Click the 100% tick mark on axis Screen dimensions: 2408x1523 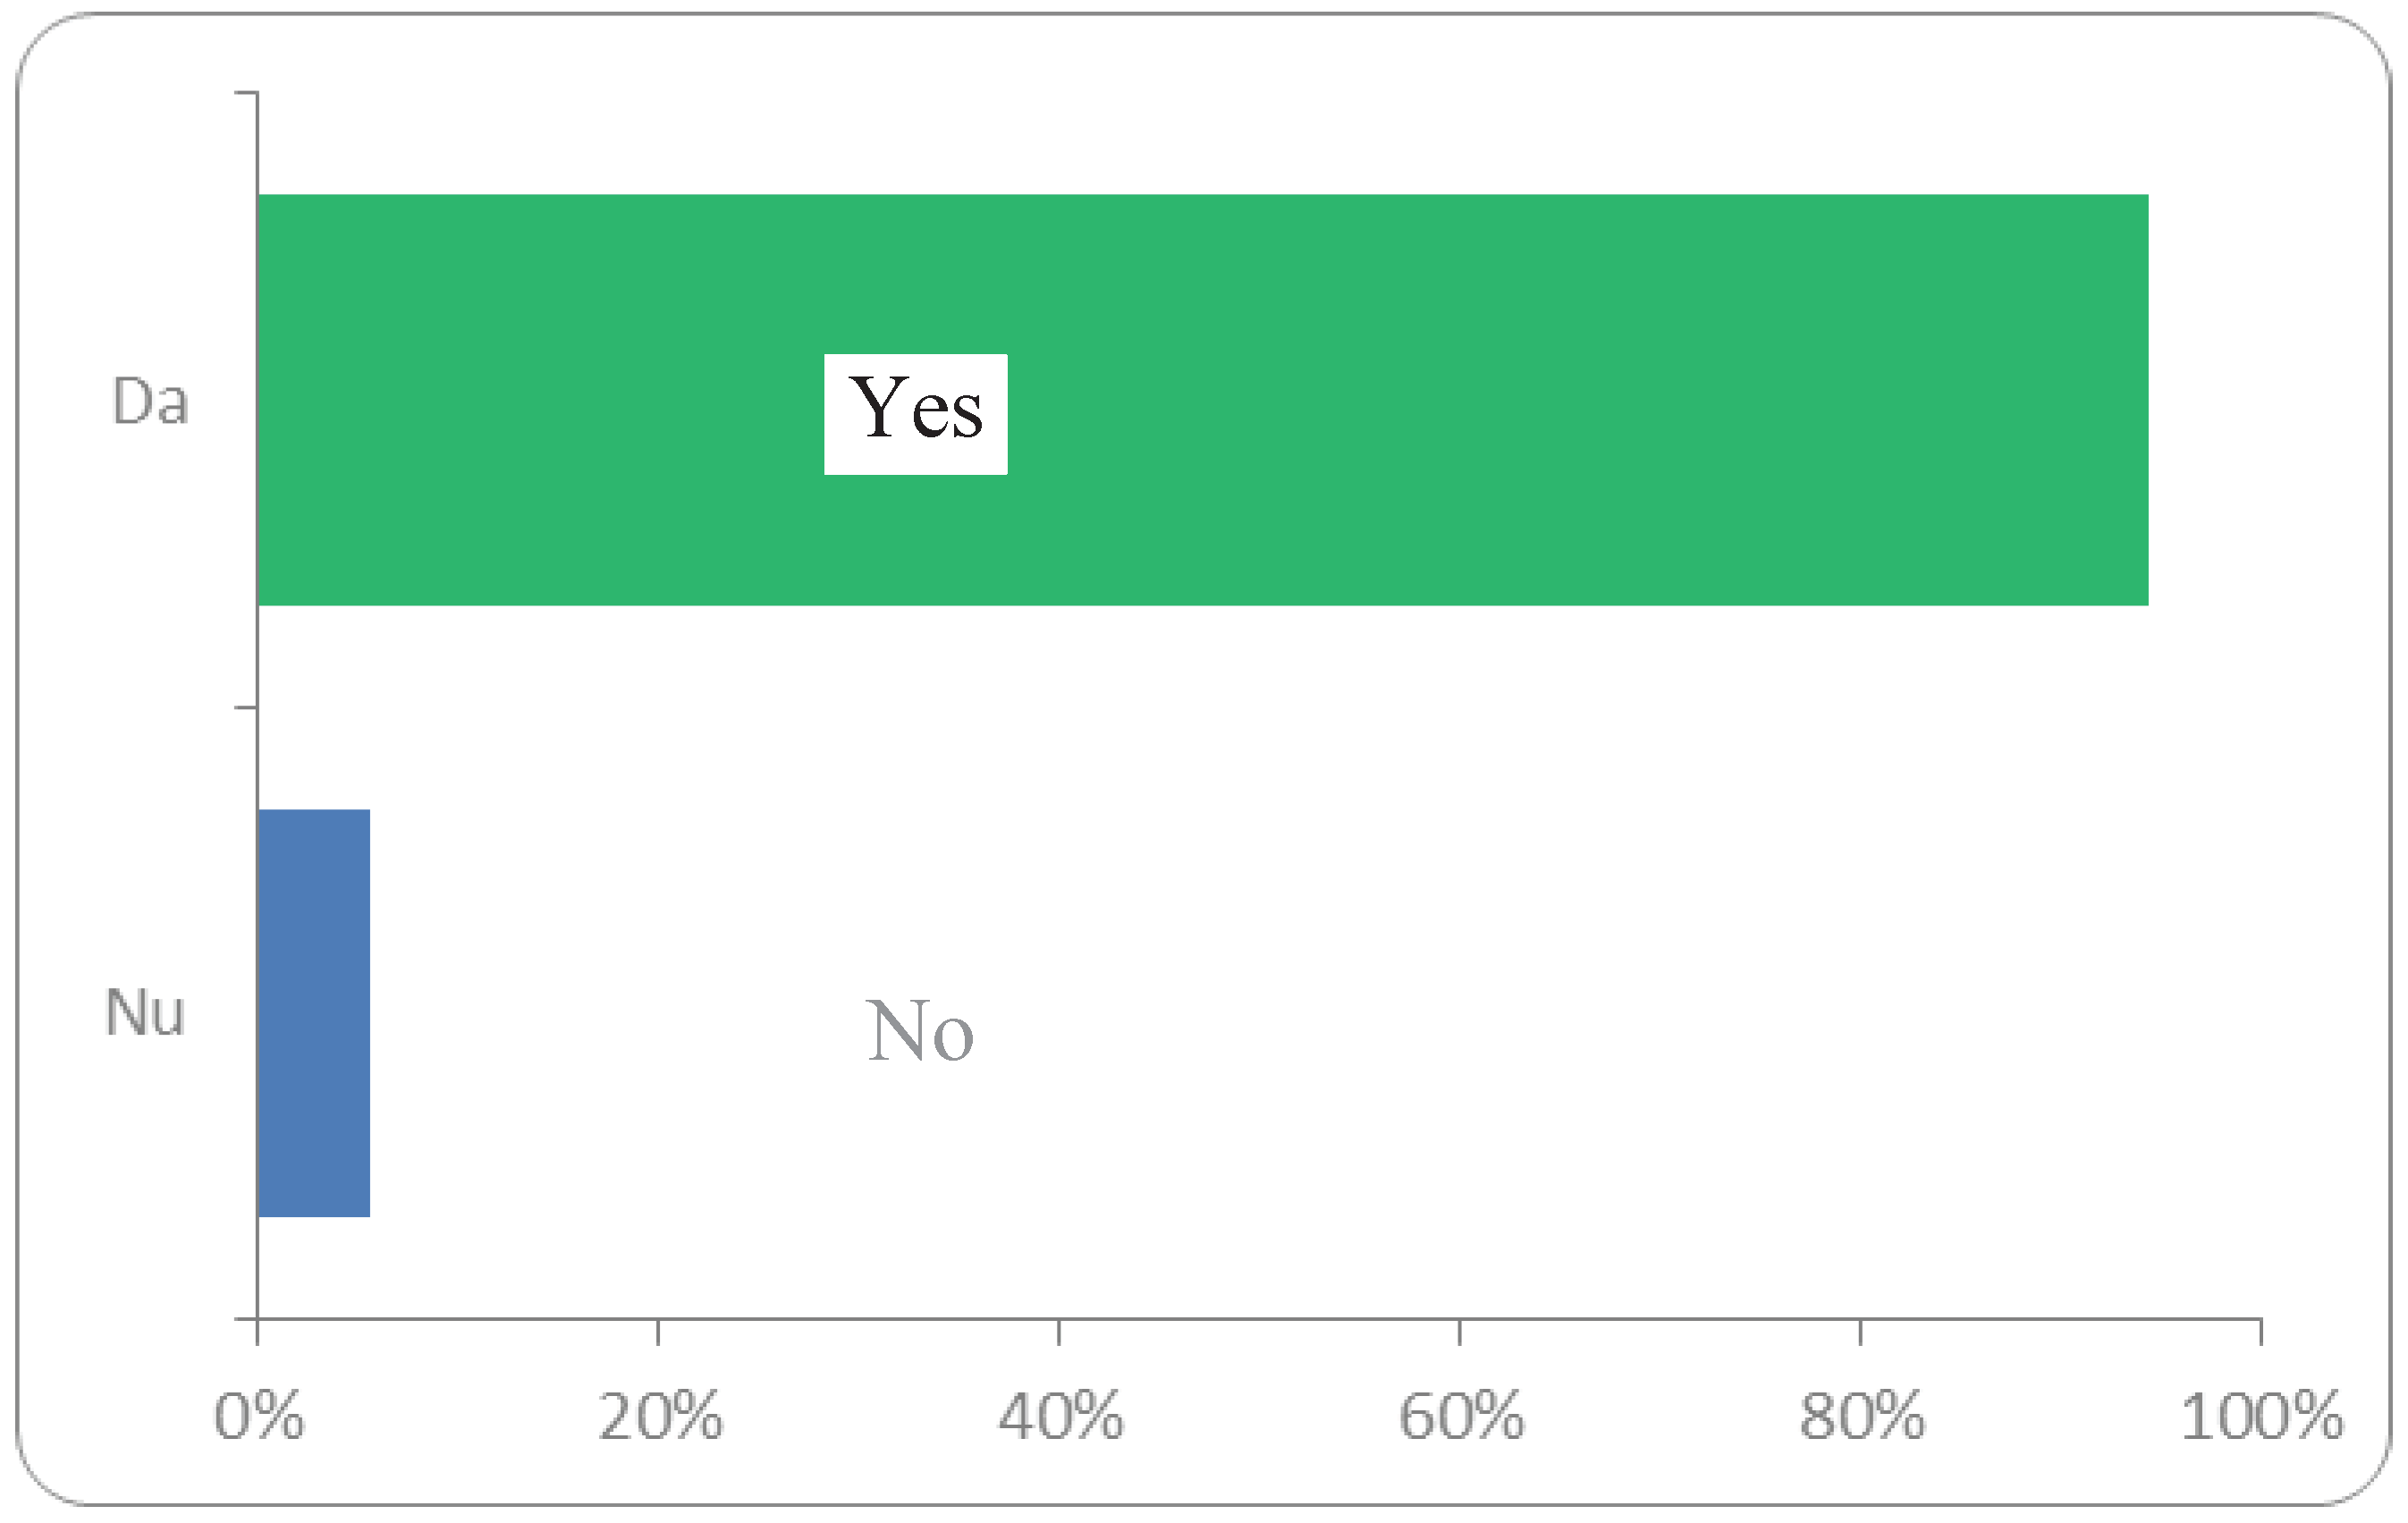click(2261, 1332)
